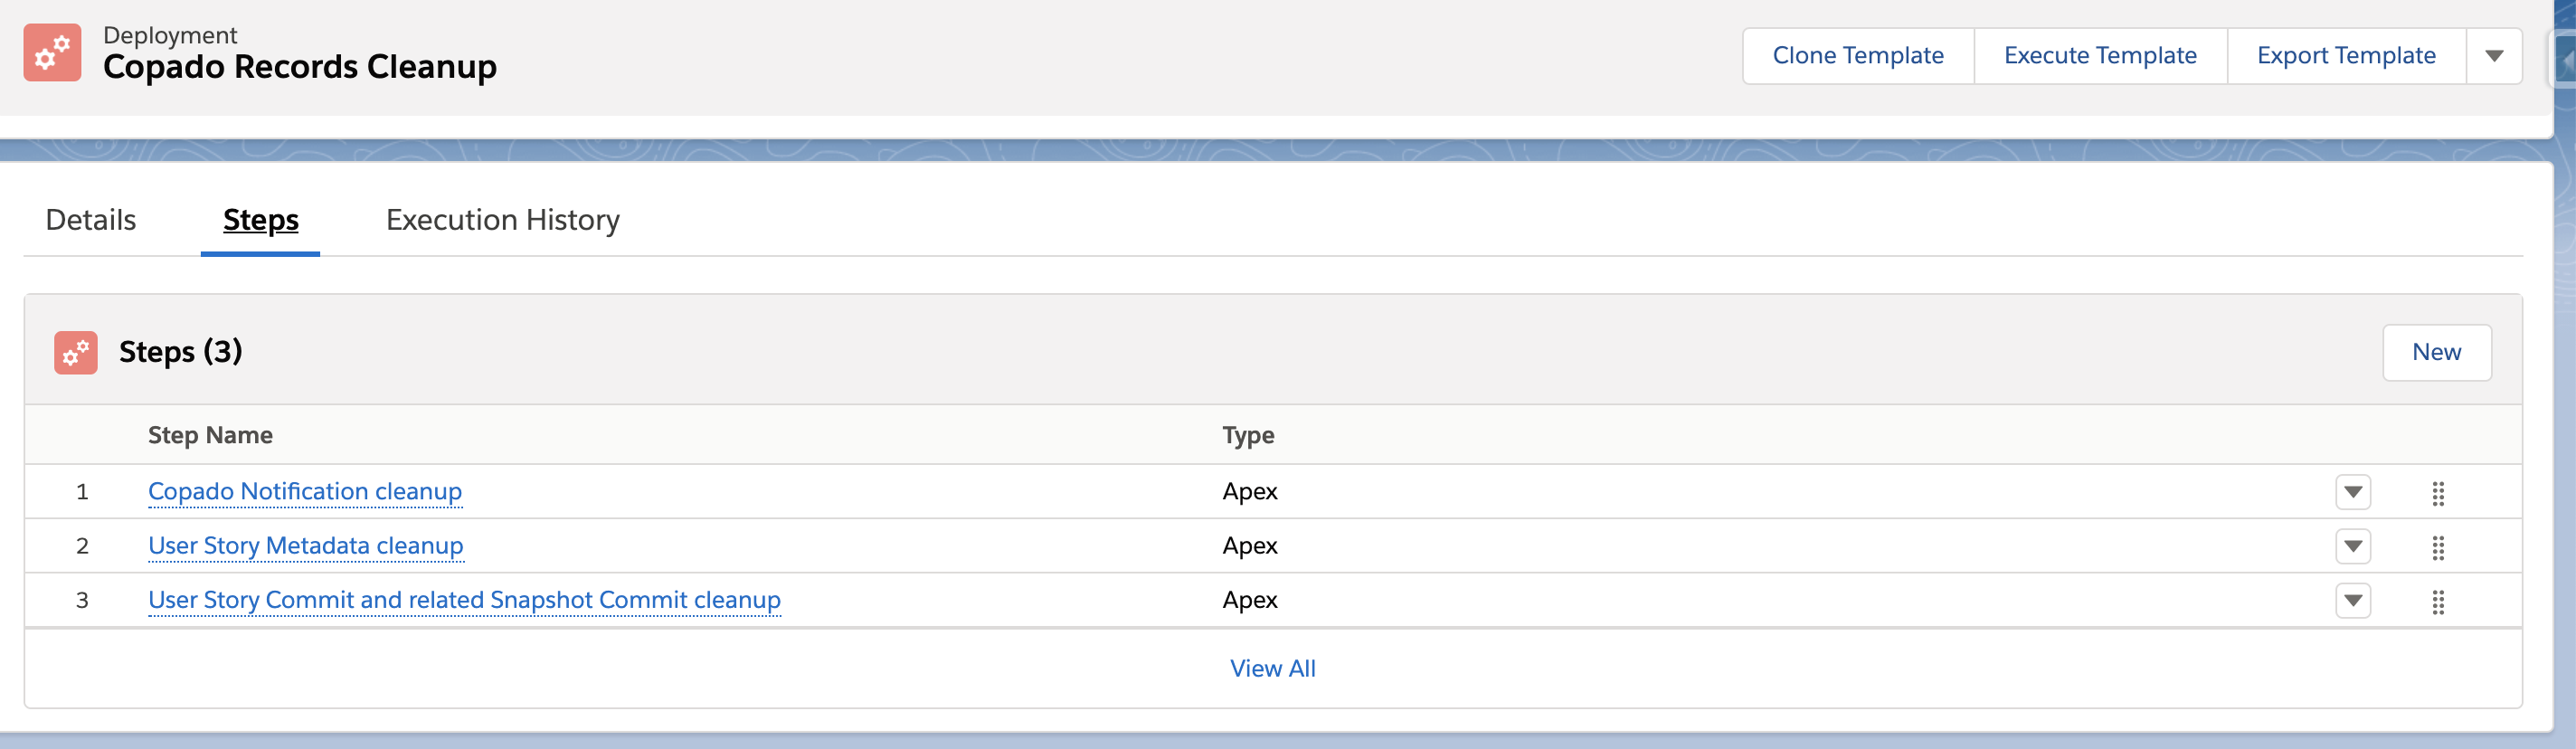This screenshot has height=749, width=2576.
Task: Click the Clone Template button
Action: [1858, 56]
